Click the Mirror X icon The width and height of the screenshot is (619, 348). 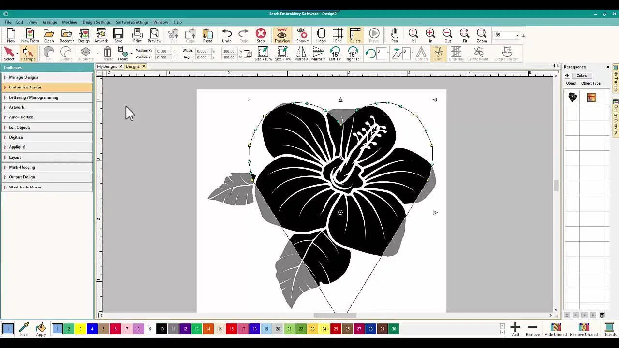[x=302, y=53]
